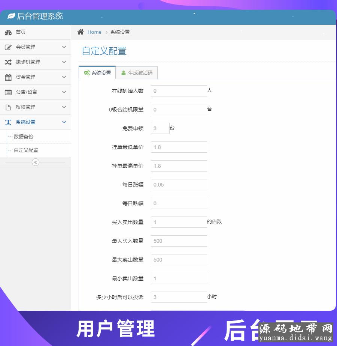Click the calendar icon beside 资金管理
This screenshot has height=346, width=337.
pos(8,77)
